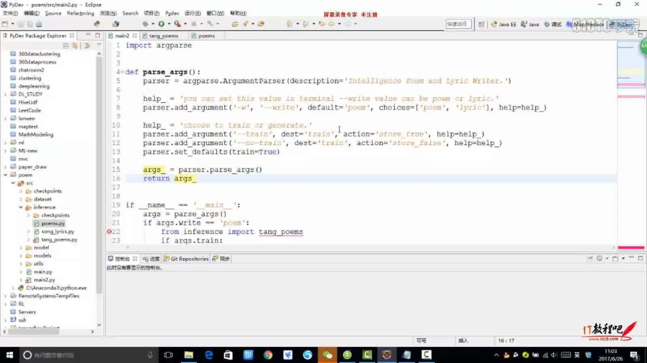Switch to the PyDev perspective
This screenshot has width=647, height=363.
620,24
